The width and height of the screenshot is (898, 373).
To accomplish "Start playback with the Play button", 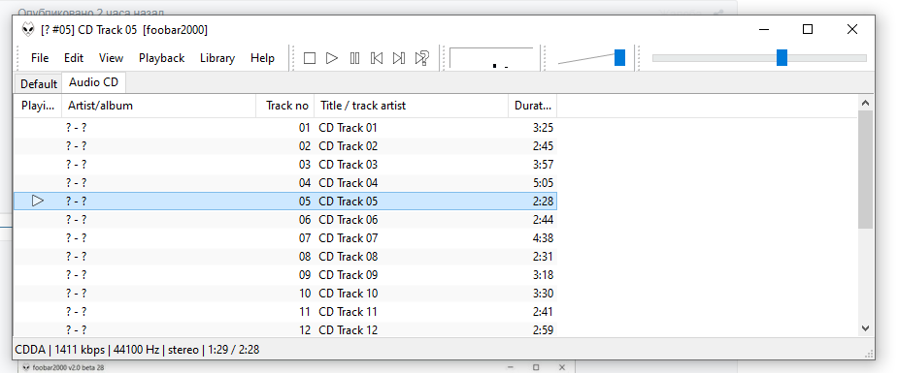I will click(x=332, y=58).
